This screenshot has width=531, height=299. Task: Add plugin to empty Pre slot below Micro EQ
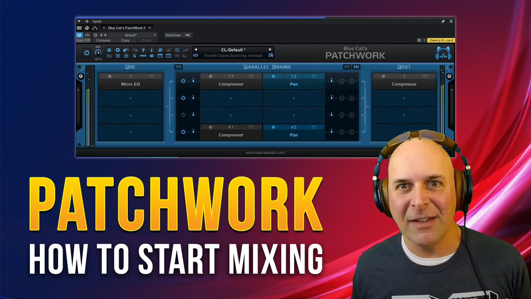pos(130,98)
